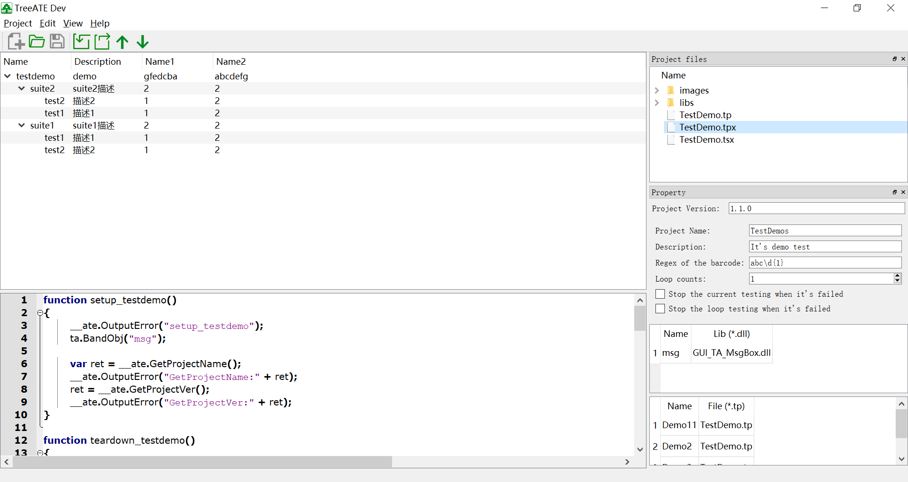This screenshot has height=482, width=908.
Task: Float the Property panel
Action: pyautogui.click(x=895, y=192)
